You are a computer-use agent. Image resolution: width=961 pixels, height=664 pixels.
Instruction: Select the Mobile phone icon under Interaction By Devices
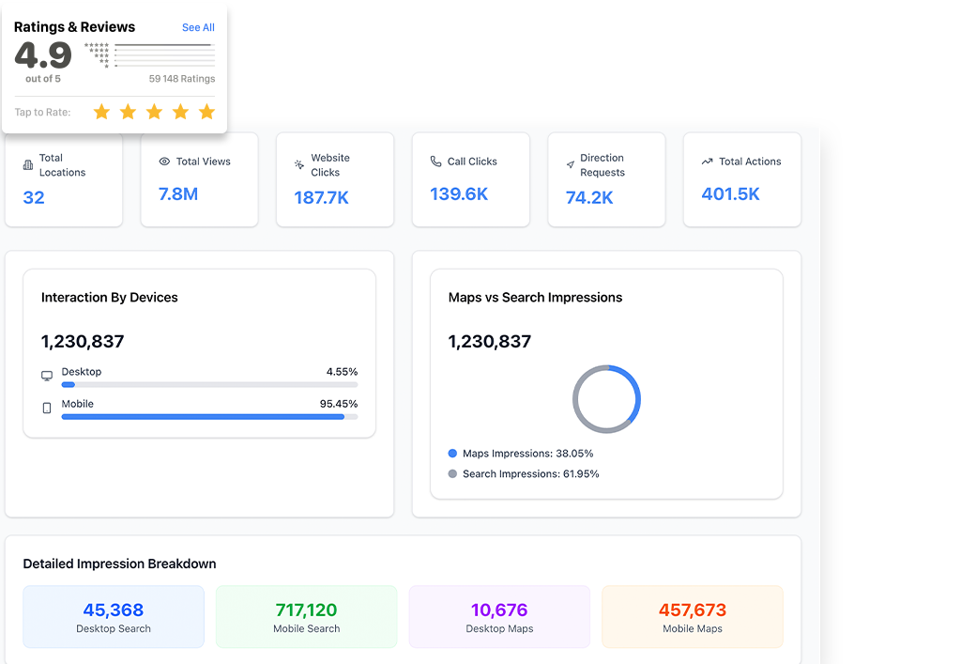[47, 407]
